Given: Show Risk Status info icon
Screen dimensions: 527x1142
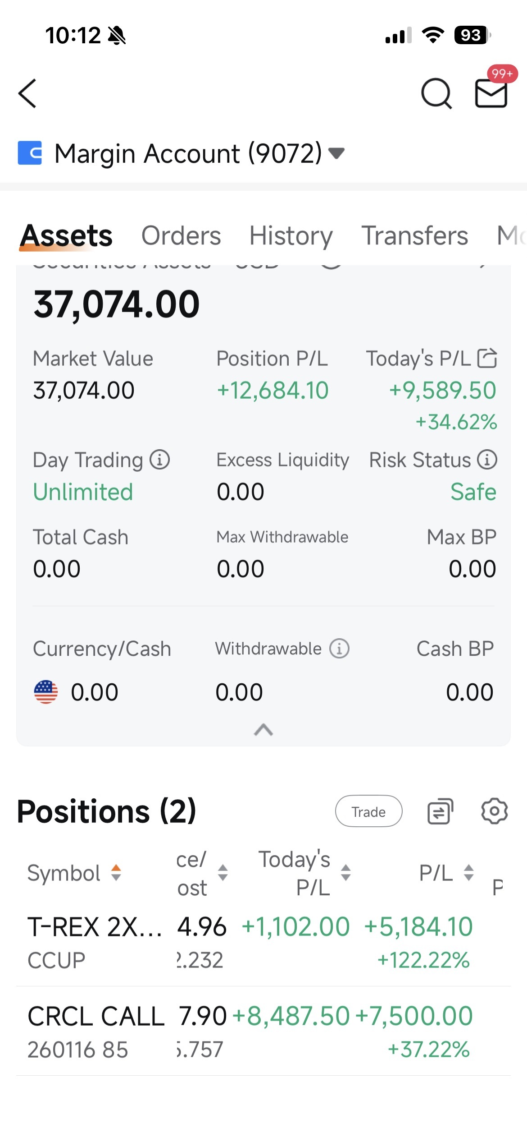Looking at the screenshot, I should point(487,460).
